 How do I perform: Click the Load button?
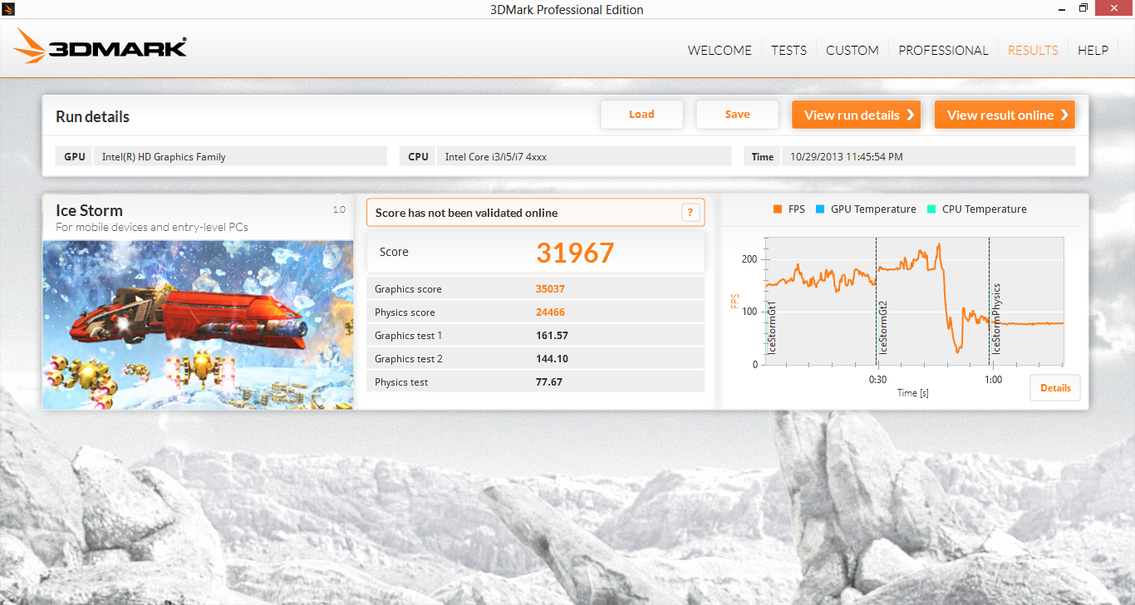(641, 115)
